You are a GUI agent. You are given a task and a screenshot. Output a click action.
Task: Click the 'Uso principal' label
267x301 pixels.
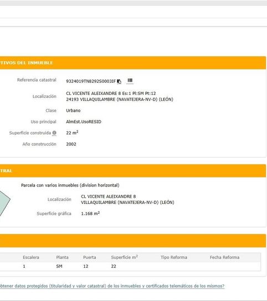[43, 122]
